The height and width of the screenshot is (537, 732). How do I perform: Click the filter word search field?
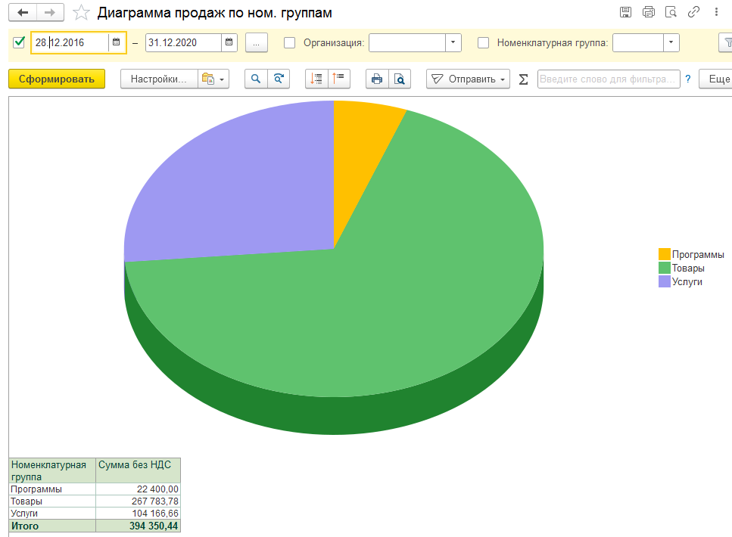609,79
